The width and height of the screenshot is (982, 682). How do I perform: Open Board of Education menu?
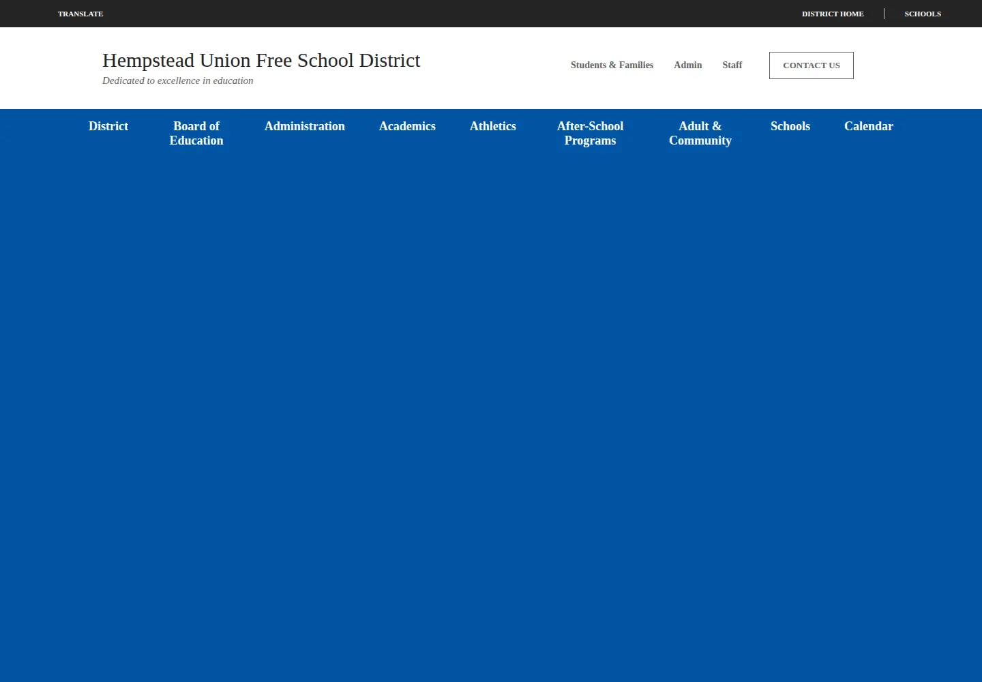tap(196, 133)
